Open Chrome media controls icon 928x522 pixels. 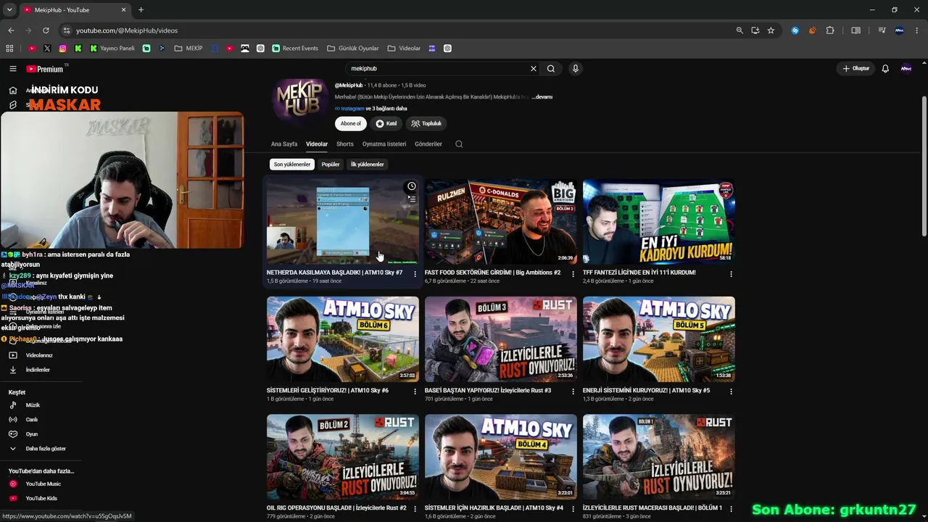click(x=882, y=30)
